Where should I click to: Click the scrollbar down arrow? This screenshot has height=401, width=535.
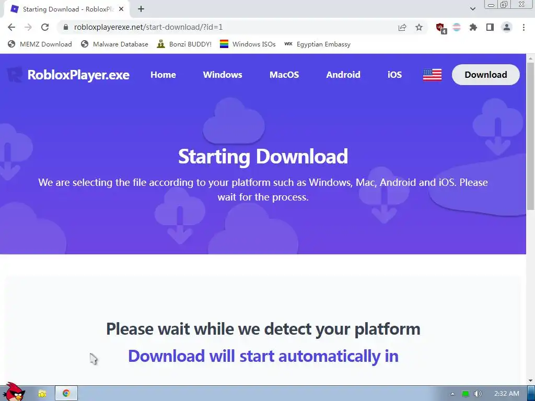coord(531,381)
